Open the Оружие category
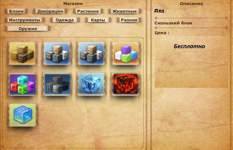Viewport: 233px width, 150px height. click(x=28, y=29)
